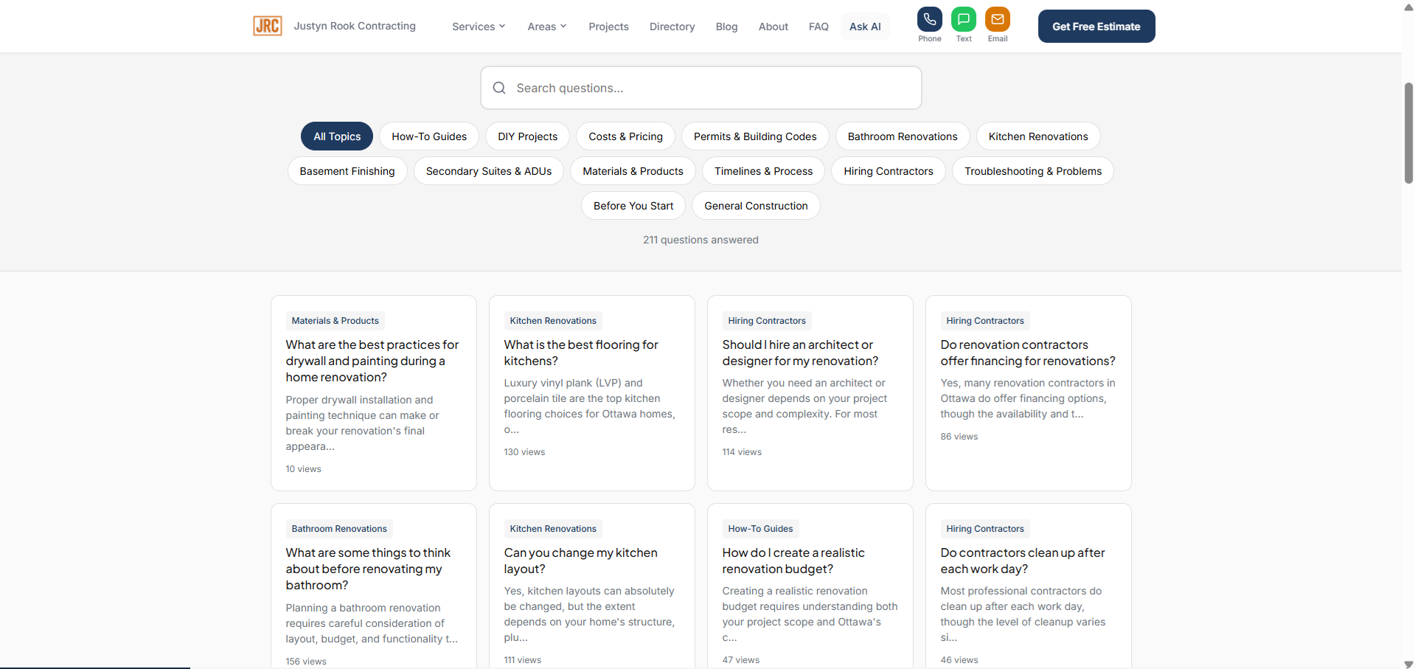The height and width of the screenshot is (669, 1415).
Task: Tap the Phone contact icon
Action: 929,20
